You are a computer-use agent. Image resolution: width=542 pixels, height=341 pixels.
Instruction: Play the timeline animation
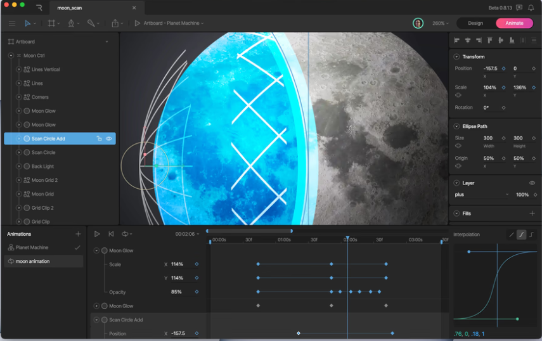(97, 234)
